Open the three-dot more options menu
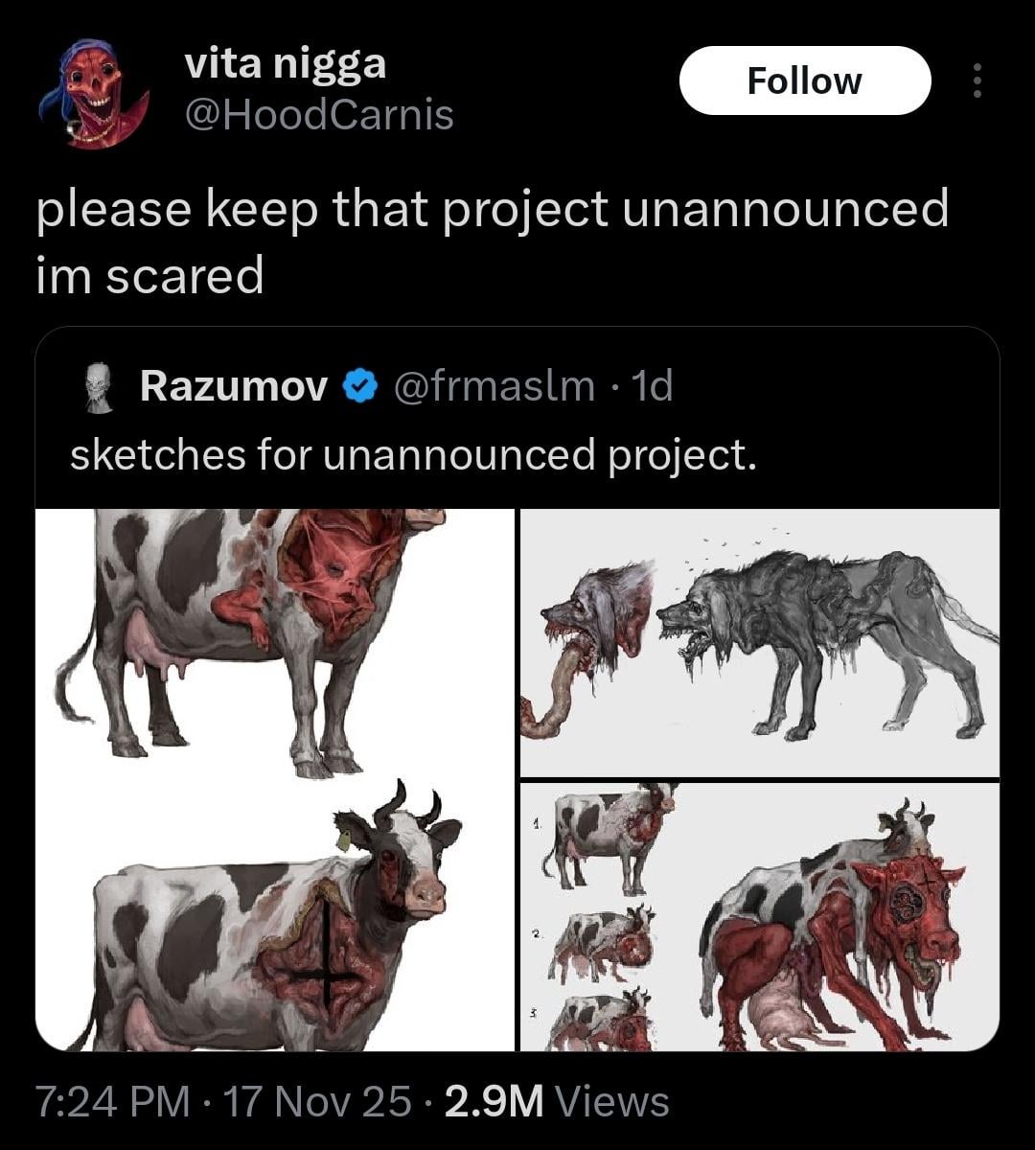The image size is (1035, 1150). [977, 81]
